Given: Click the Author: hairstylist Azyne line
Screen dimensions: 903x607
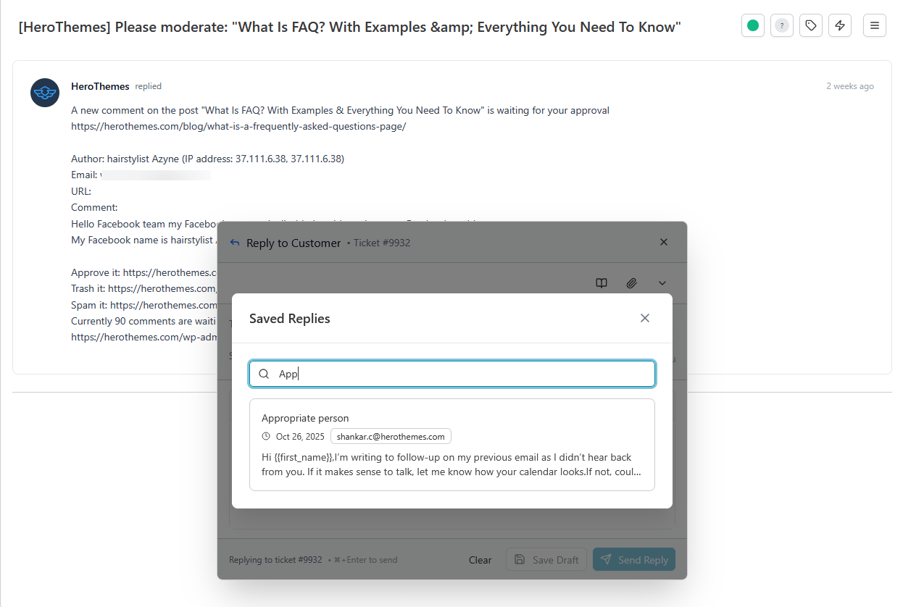Looking at the screenshot, I should 207,159.
